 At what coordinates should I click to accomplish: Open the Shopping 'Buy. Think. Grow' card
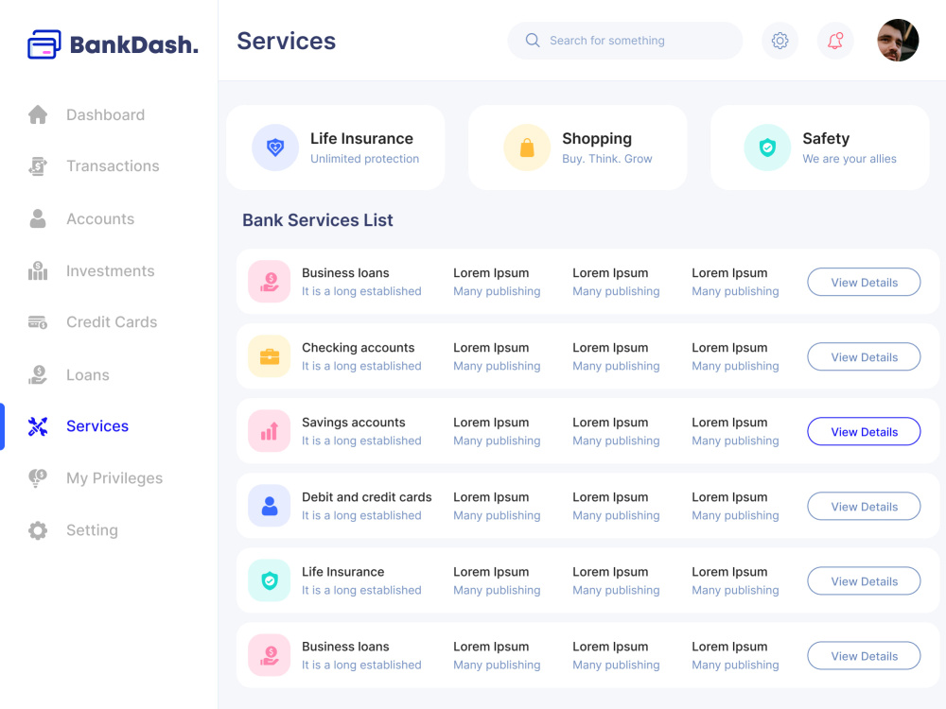[x=577, y=147]
